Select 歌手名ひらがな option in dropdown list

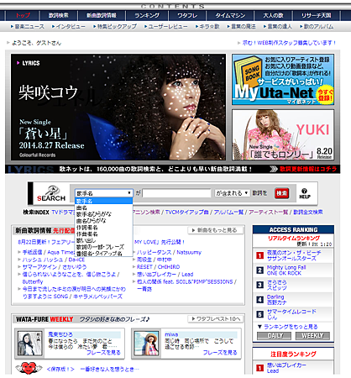[x=103, y=214]
